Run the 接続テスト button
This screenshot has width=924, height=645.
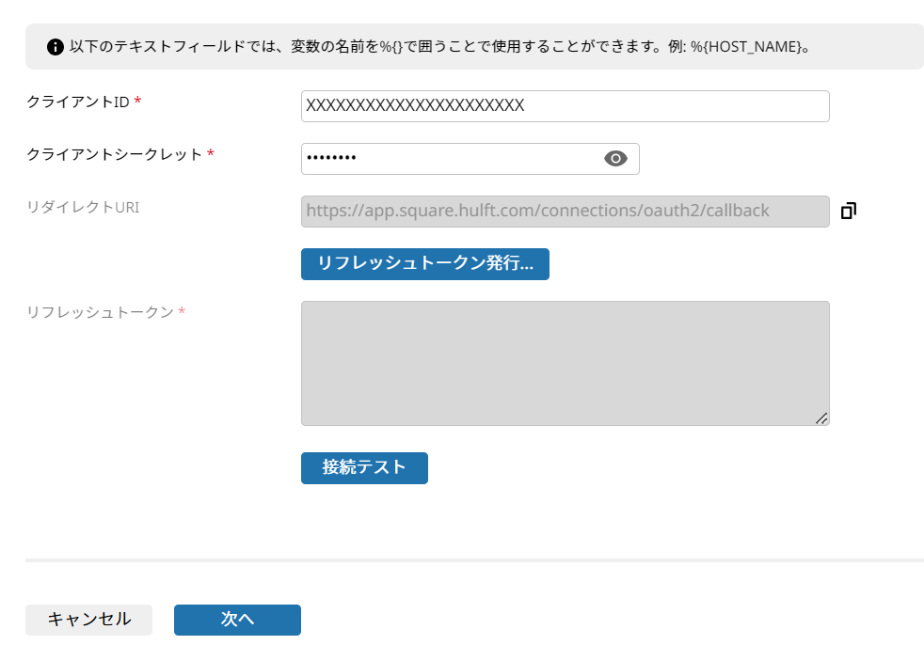364,468
